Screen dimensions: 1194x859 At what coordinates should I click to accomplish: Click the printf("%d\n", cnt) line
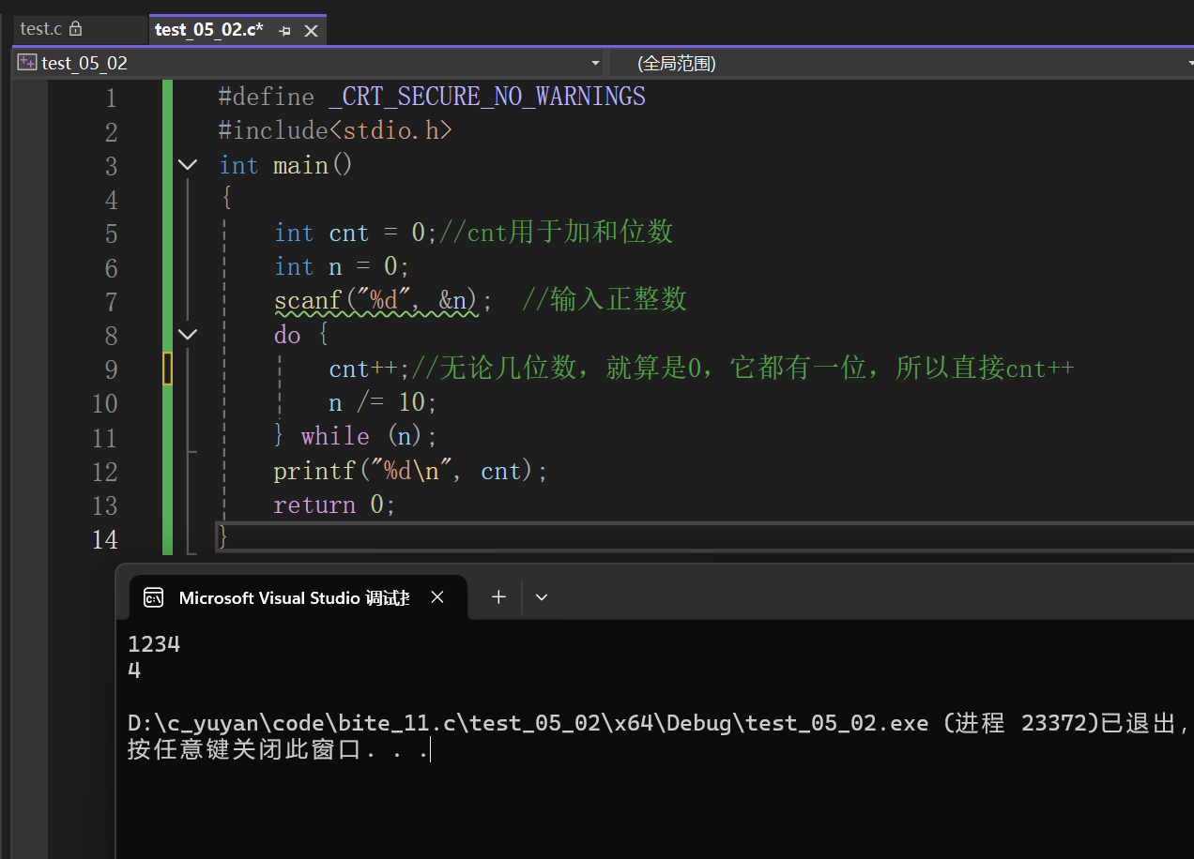(x=410, y=471)
